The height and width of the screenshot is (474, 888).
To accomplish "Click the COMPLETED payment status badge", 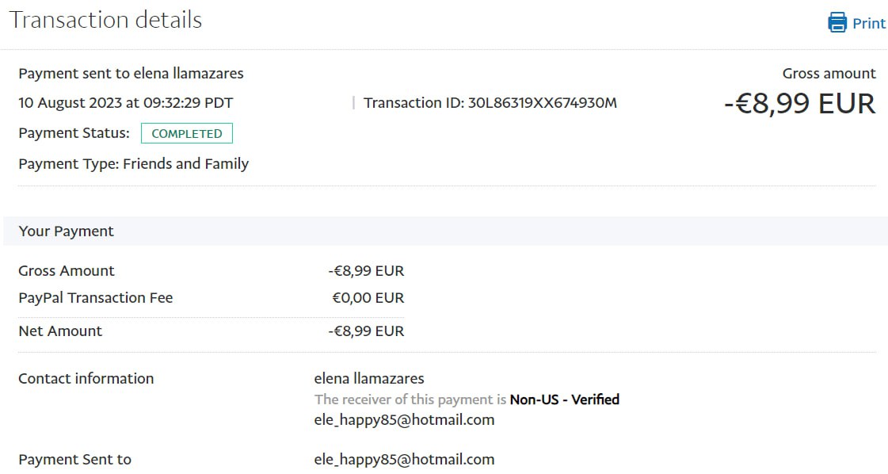I will pos(187,133).
